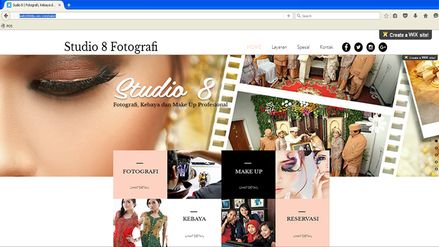
Task: Open the Facebook social icon
Action: coord(346,47)
